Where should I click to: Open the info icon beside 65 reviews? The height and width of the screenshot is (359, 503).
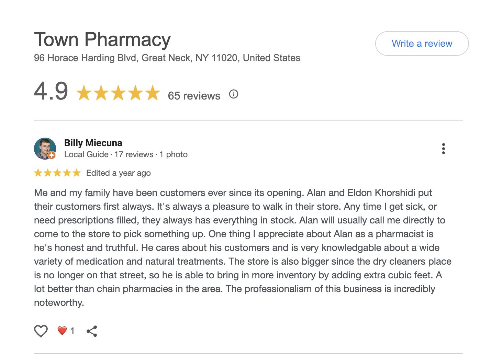pyautogui.click(x=234, y=94)
